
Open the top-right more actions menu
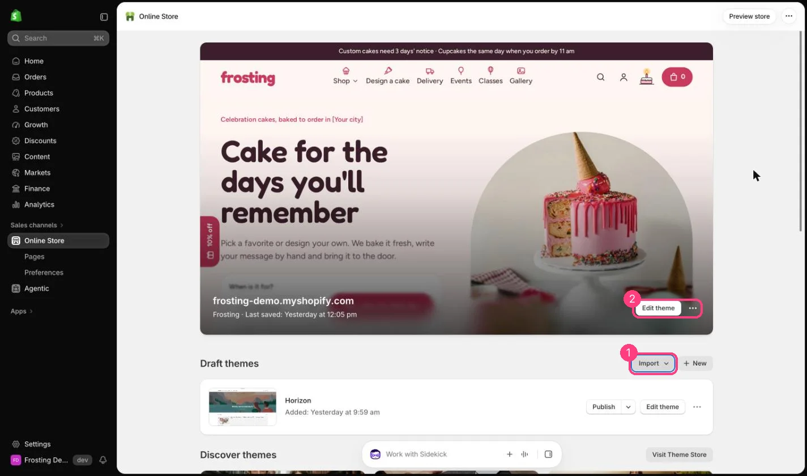(789, 16)
